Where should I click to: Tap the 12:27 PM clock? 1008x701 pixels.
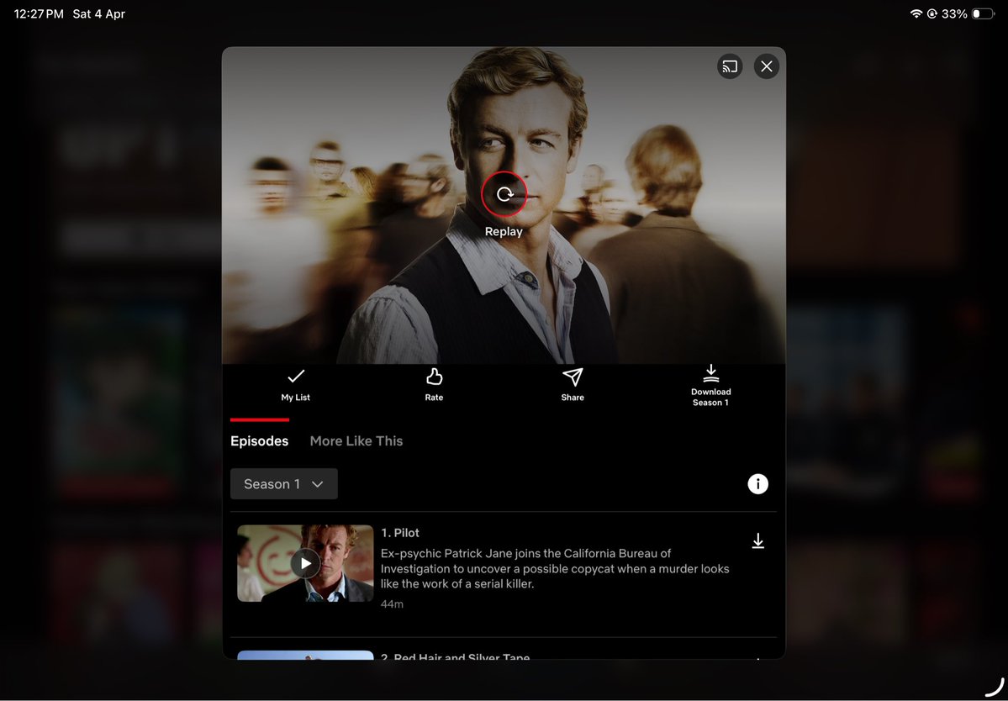39,13
